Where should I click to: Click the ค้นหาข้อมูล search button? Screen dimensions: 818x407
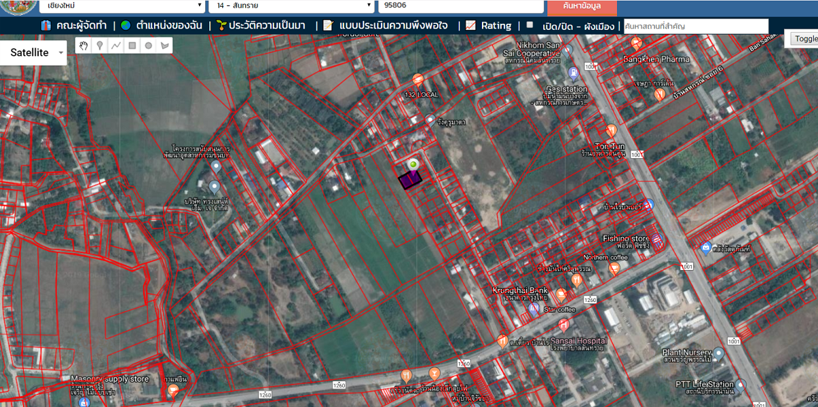click(582, 7)
